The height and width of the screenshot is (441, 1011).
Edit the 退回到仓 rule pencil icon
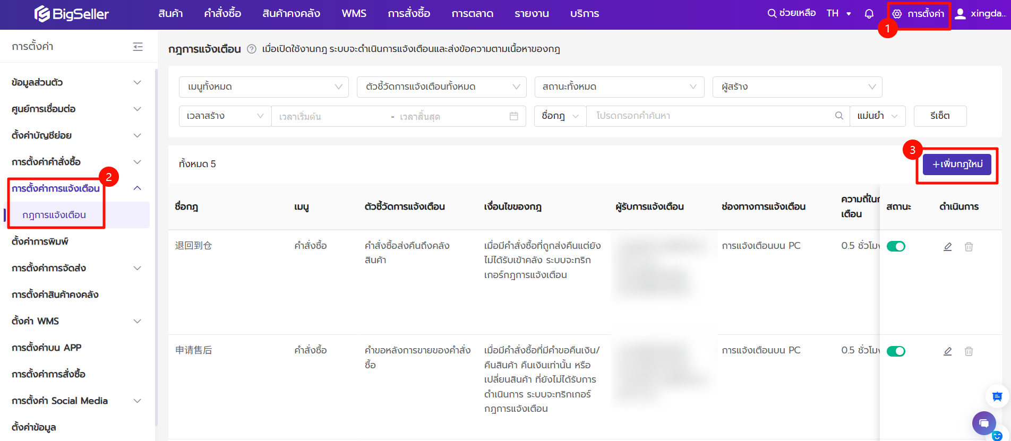click(x=947, y=247)
